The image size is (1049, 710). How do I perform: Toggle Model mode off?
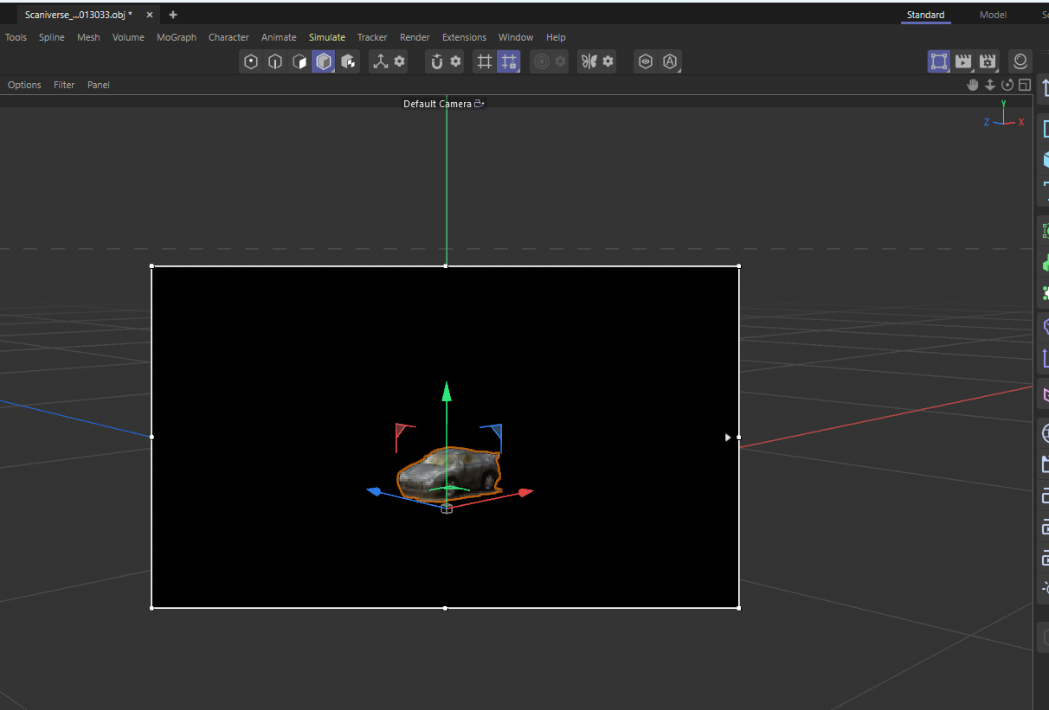click(323, 61)
